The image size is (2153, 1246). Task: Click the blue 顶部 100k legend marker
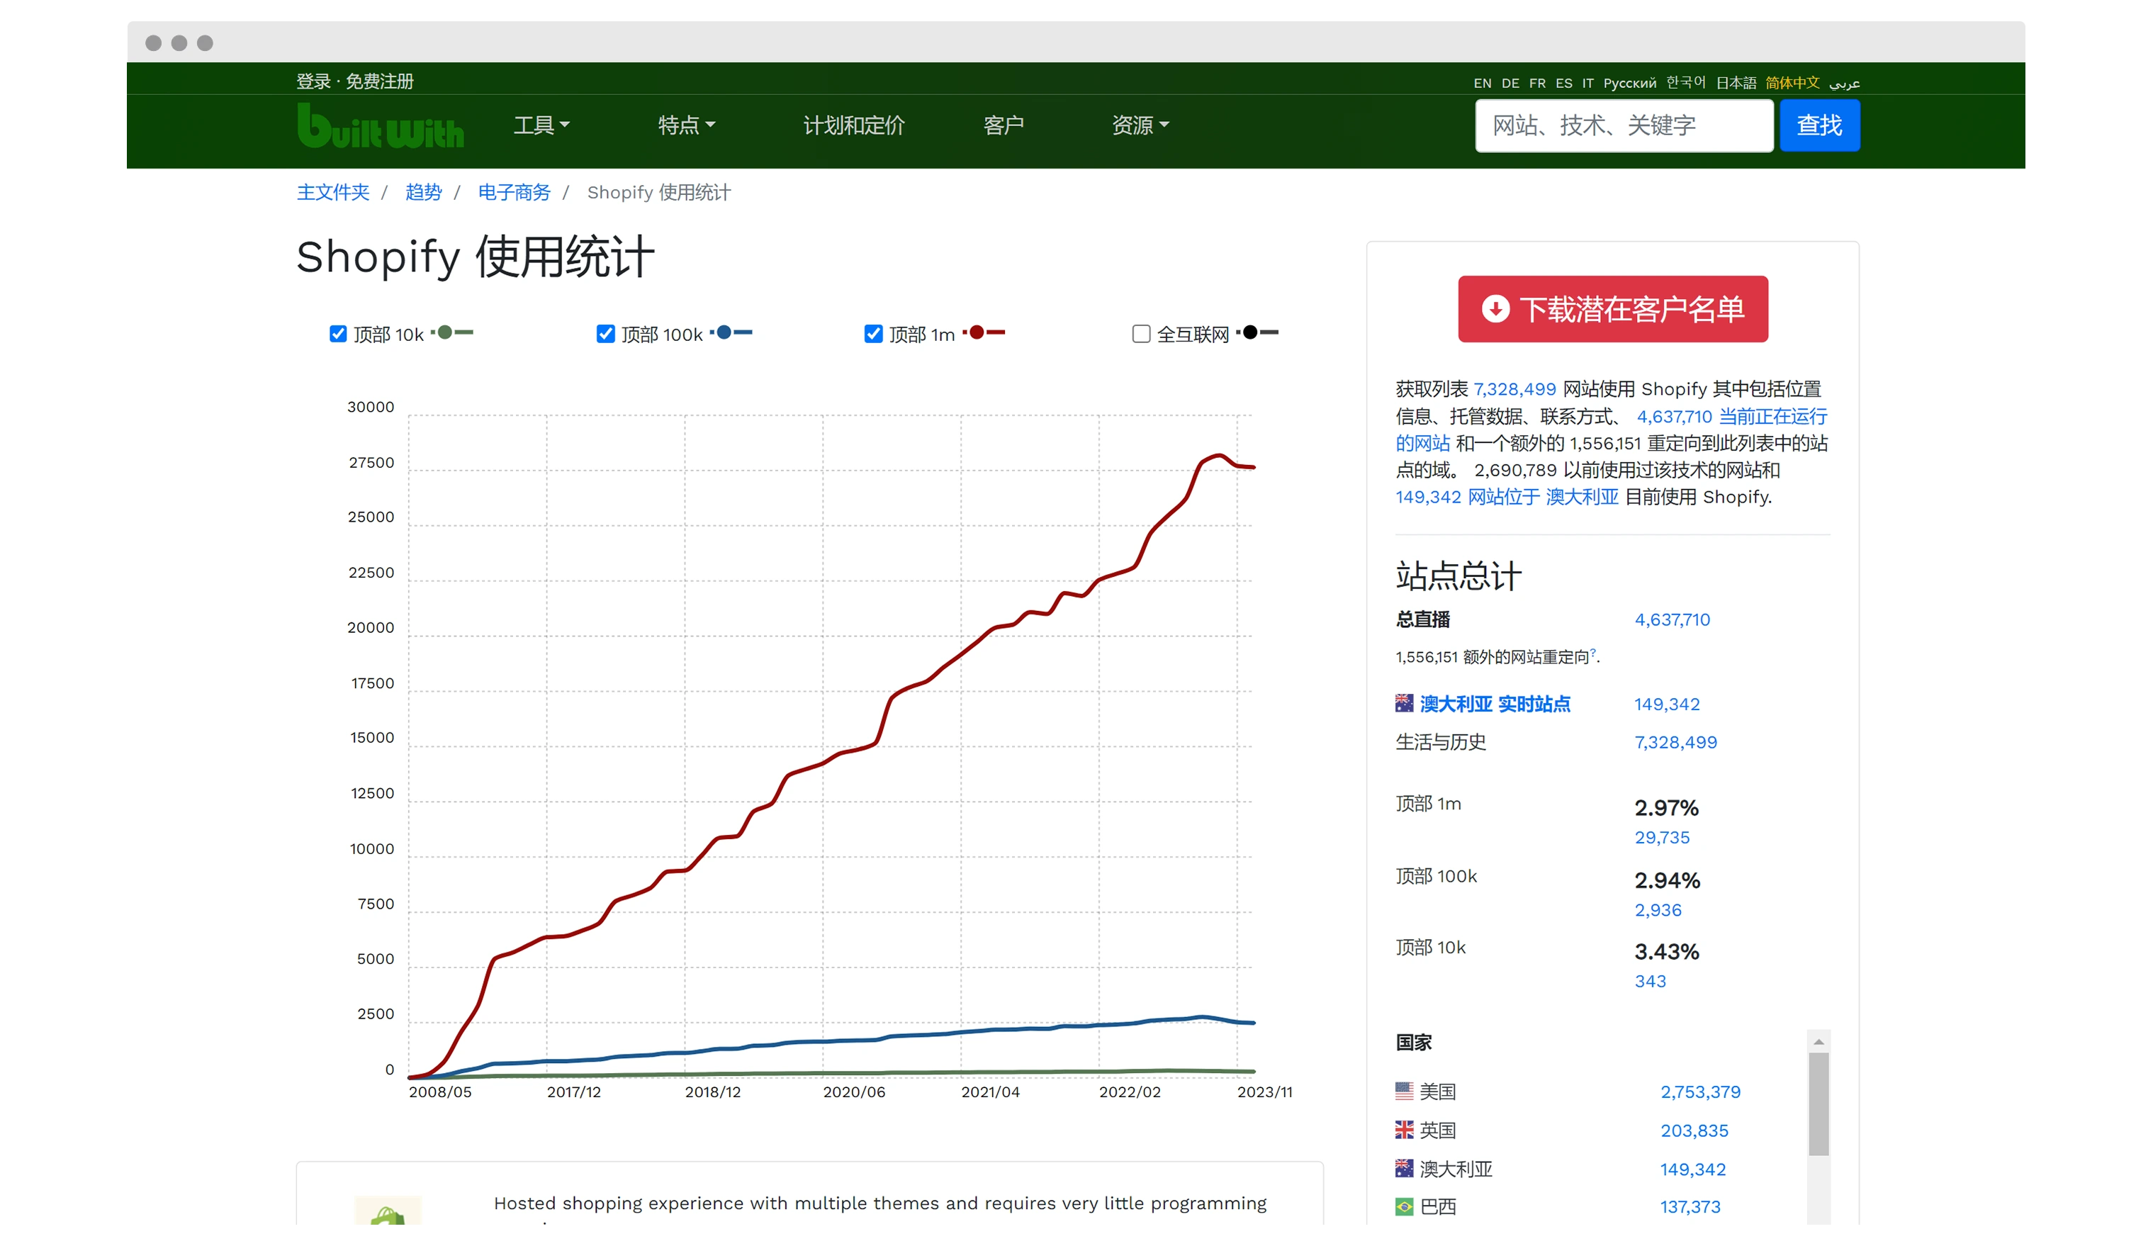[731, 332]
